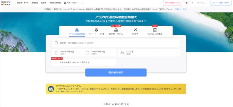The height and width of the screenshot is (107, 233).
Task: Open 航空券+ホテル in top navigation
Action: pyautogui.click(x=23, y=3)
